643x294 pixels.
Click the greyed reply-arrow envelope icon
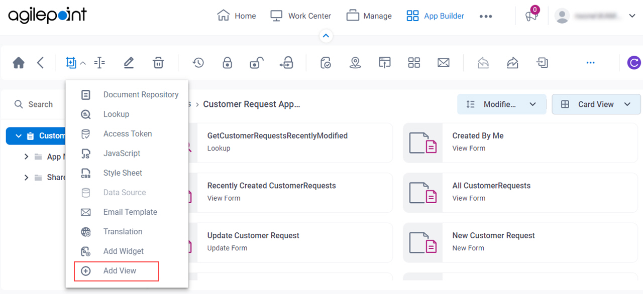click(483, 63)
